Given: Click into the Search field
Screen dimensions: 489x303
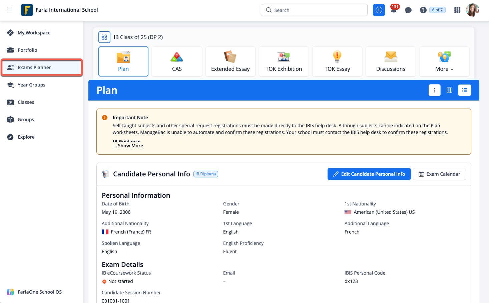Looking at the screenshot, I should (314, 10).
